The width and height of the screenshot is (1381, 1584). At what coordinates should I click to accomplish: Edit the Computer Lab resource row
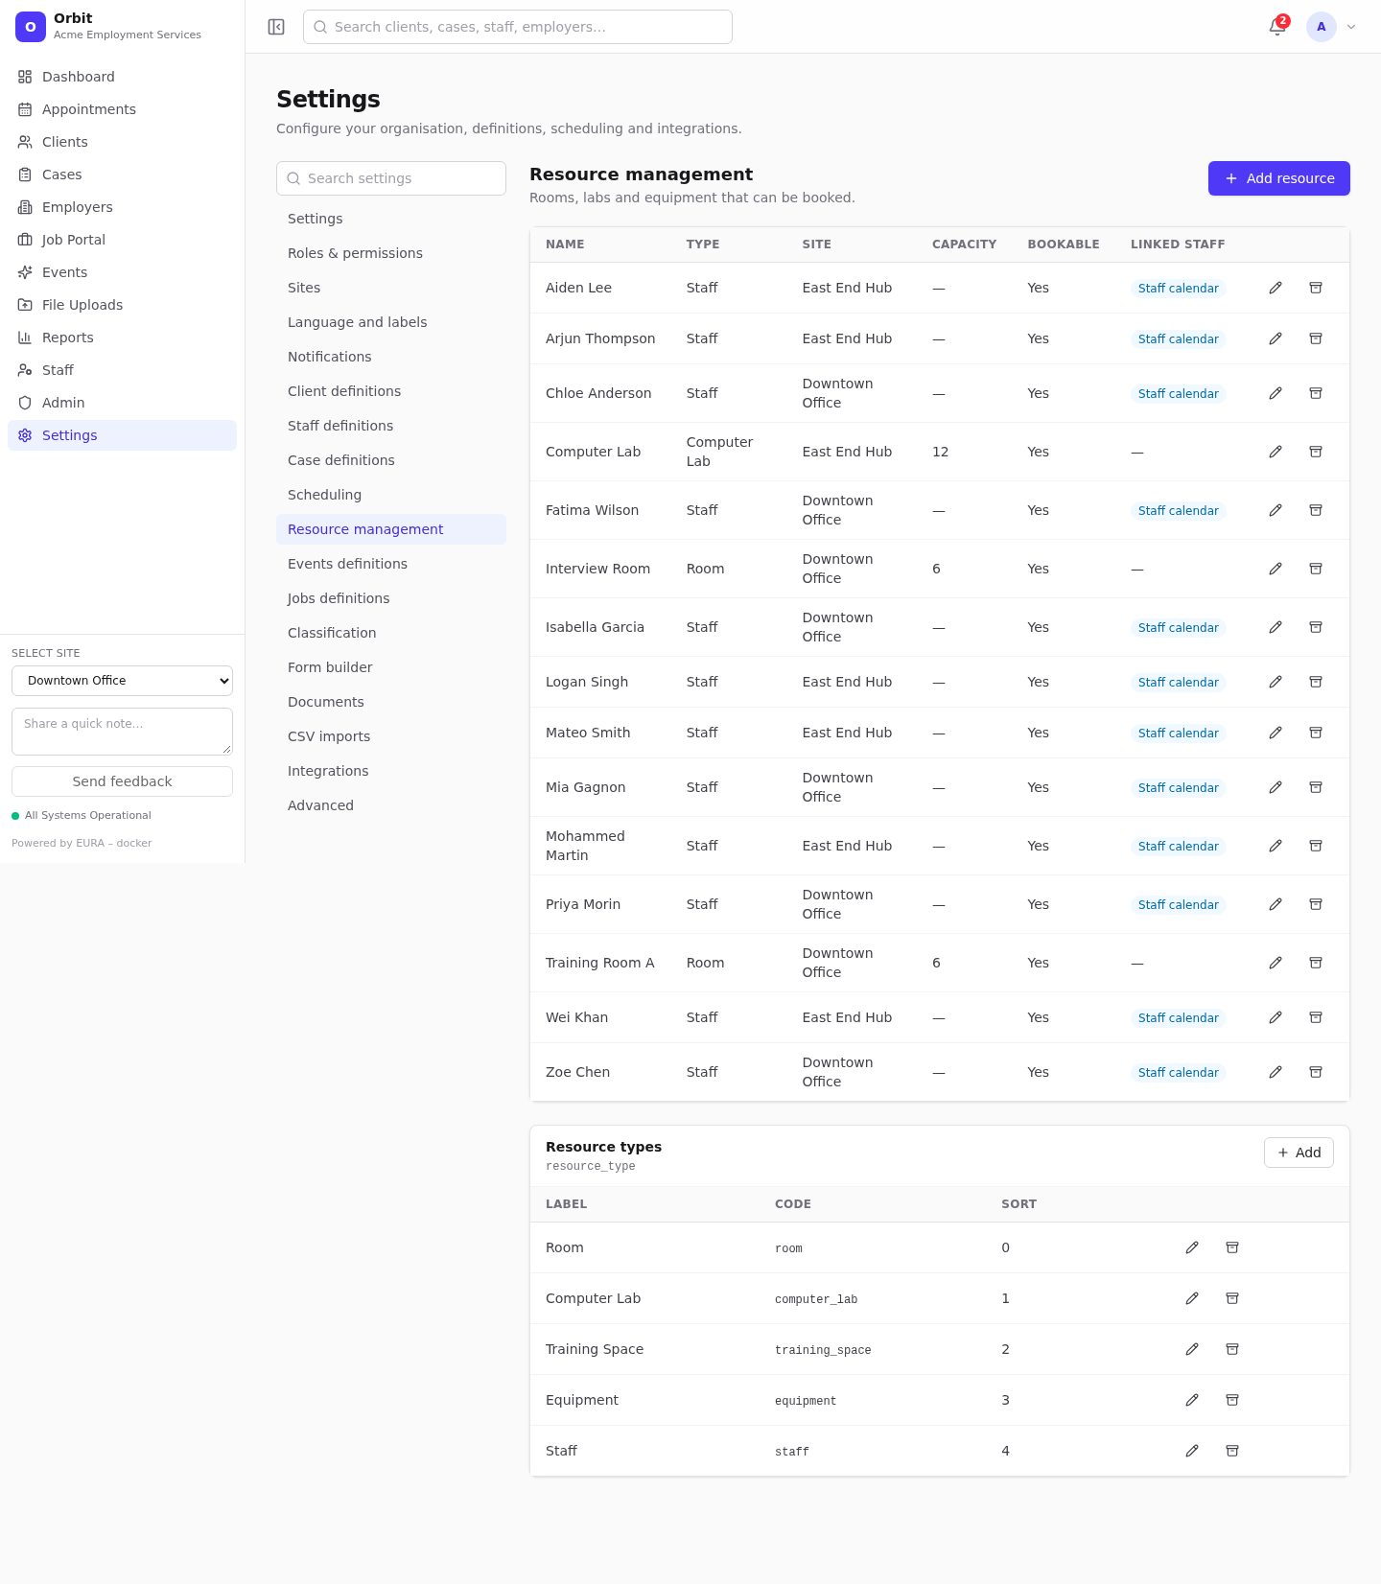(1276, 452)
